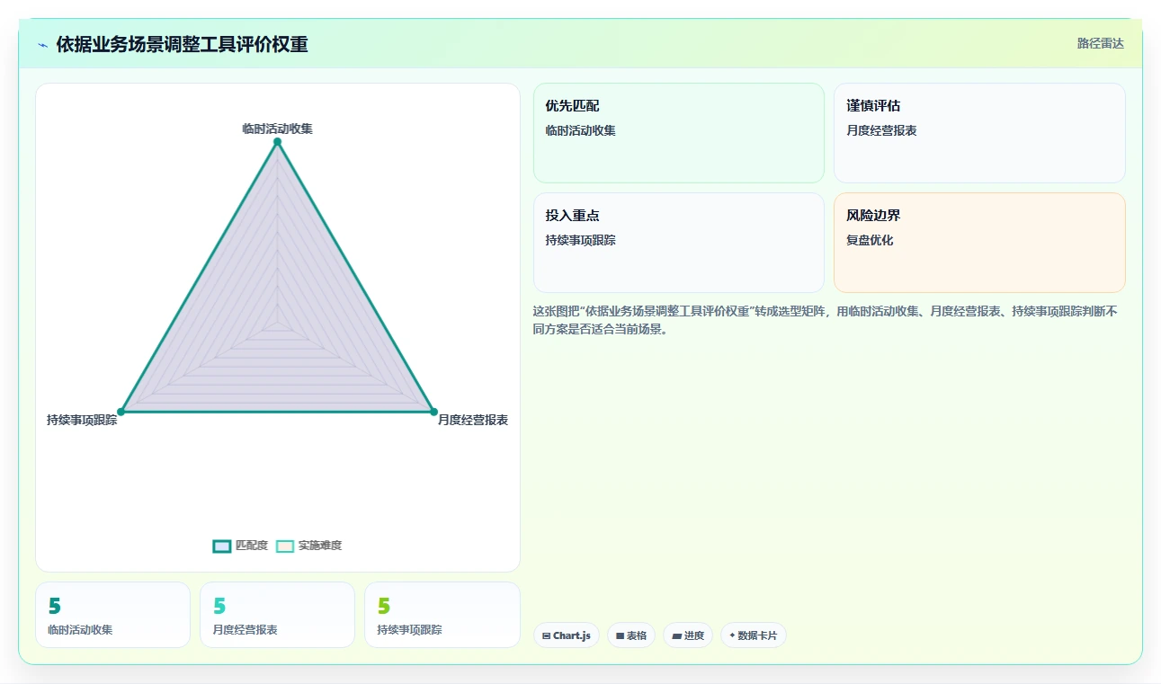Click the icon in the 进度 chip
The width and height of the screenshot is (1161, 684).
[676, 635]
